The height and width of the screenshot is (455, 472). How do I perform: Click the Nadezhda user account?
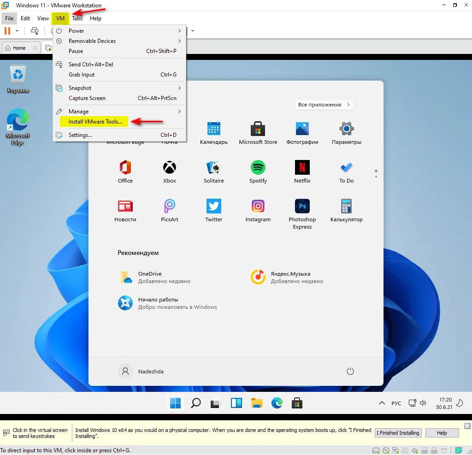click(x=141, y=371)
